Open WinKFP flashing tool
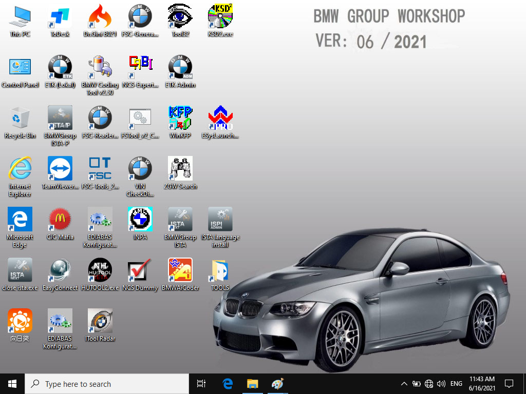Screen dimensions: 526x394 tap(180, 116)
